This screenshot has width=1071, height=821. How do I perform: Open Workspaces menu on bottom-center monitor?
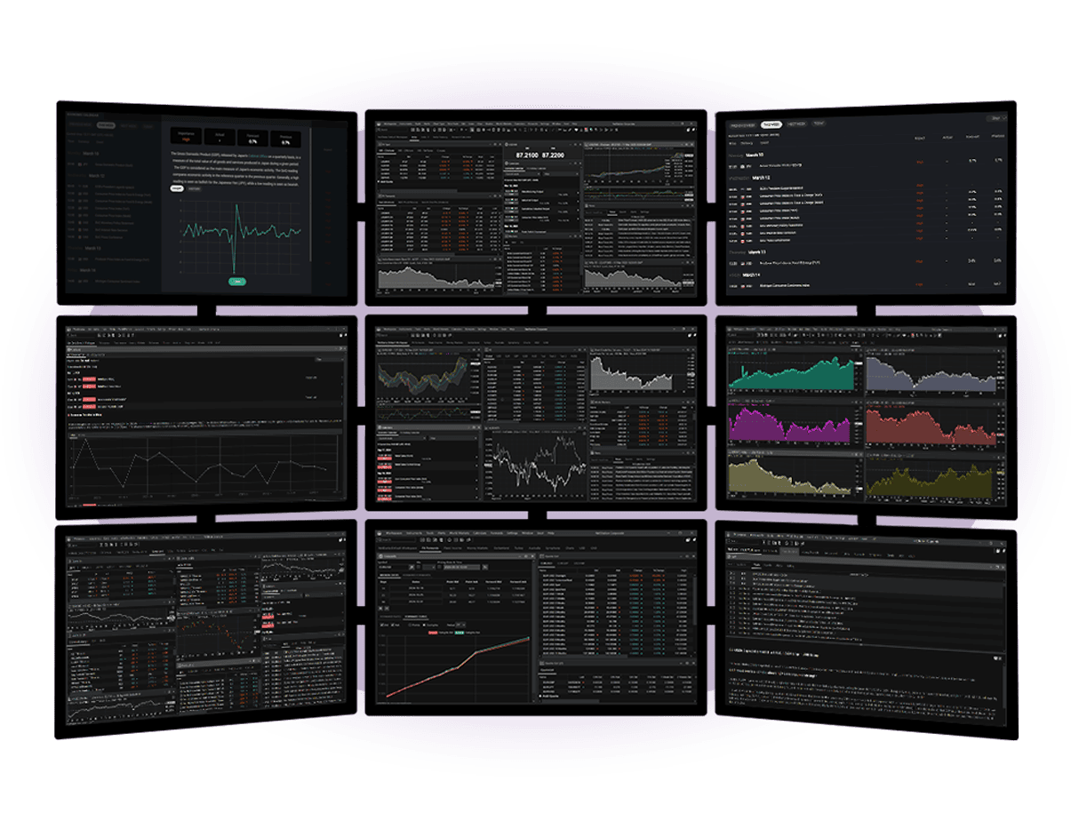394,533
